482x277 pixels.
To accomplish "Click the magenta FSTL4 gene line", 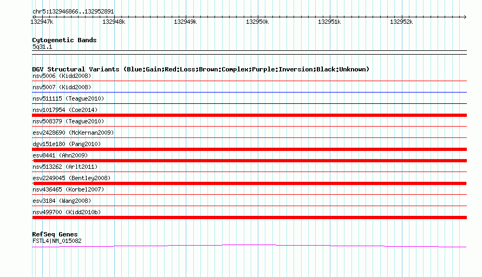I will coord(249,245).
